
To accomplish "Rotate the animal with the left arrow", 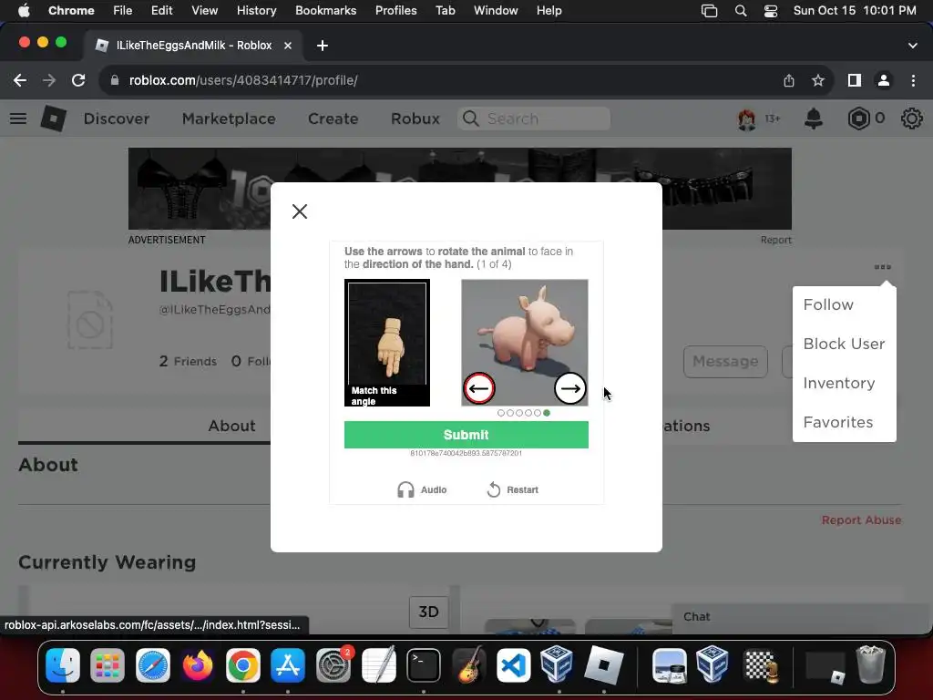I will click(479, 388).
